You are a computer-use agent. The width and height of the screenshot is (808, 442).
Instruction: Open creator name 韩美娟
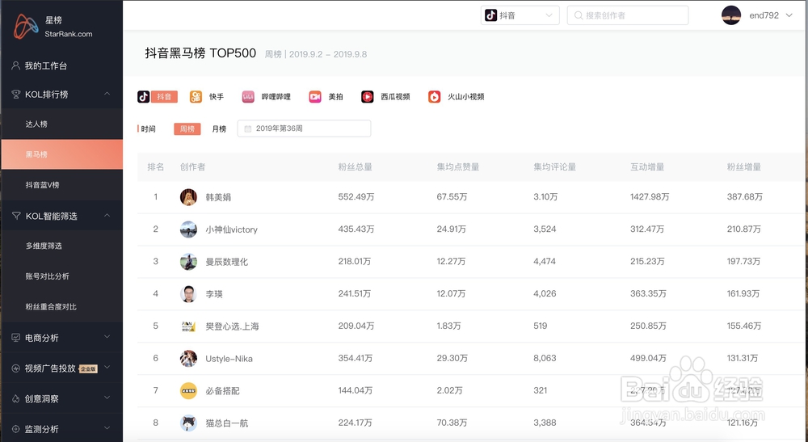(x=218, y=197)
